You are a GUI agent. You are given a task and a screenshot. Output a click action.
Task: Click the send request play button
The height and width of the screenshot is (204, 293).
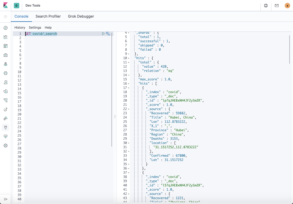tap(103, 33)
